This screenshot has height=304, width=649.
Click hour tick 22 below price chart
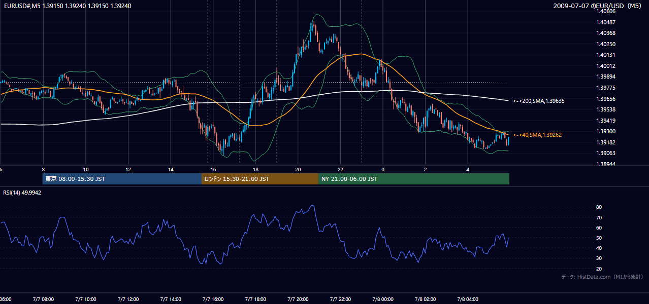click(340, 169)
